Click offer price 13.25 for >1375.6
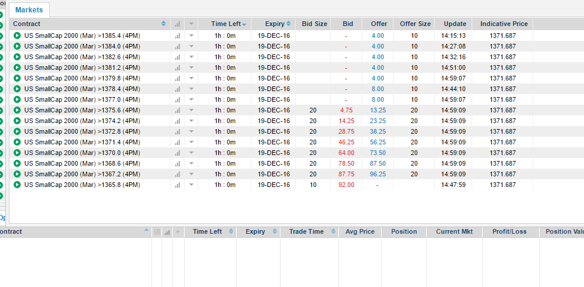Screen dimensions: 584x287 pyautogui.click(x=377, y=110)
